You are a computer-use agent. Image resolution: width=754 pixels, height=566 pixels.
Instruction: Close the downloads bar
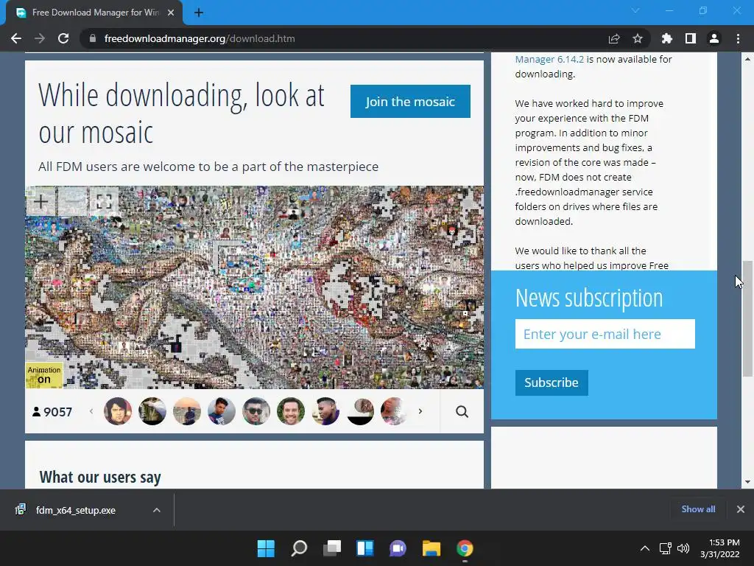pos(741,509)
